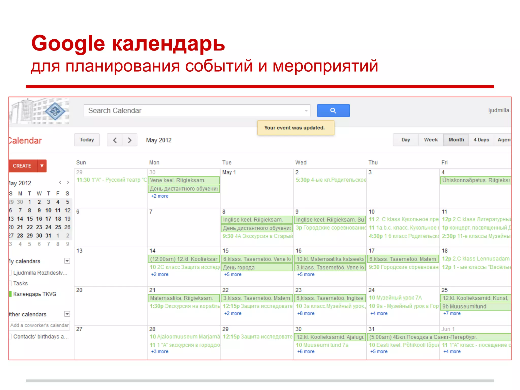Expand +2 more events on Mon 30
Screen dimensions: 520x390
pyautogui.click(x=160, y=196)
